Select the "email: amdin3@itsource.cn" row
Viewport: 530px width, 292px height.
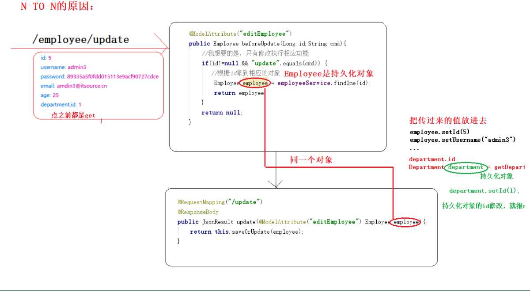pos(74,86)
